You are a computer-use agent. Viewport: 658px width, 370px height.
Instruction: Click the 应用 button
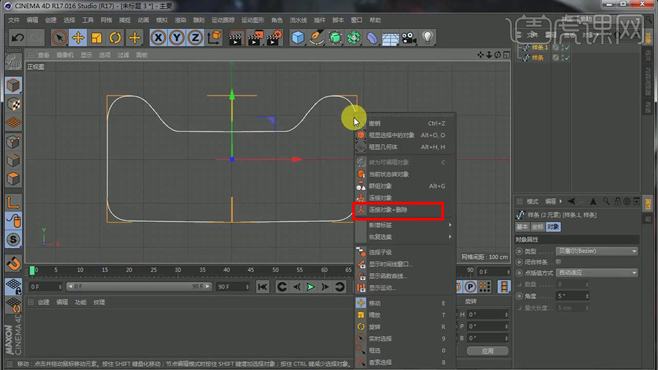click(x=488, y=351)
